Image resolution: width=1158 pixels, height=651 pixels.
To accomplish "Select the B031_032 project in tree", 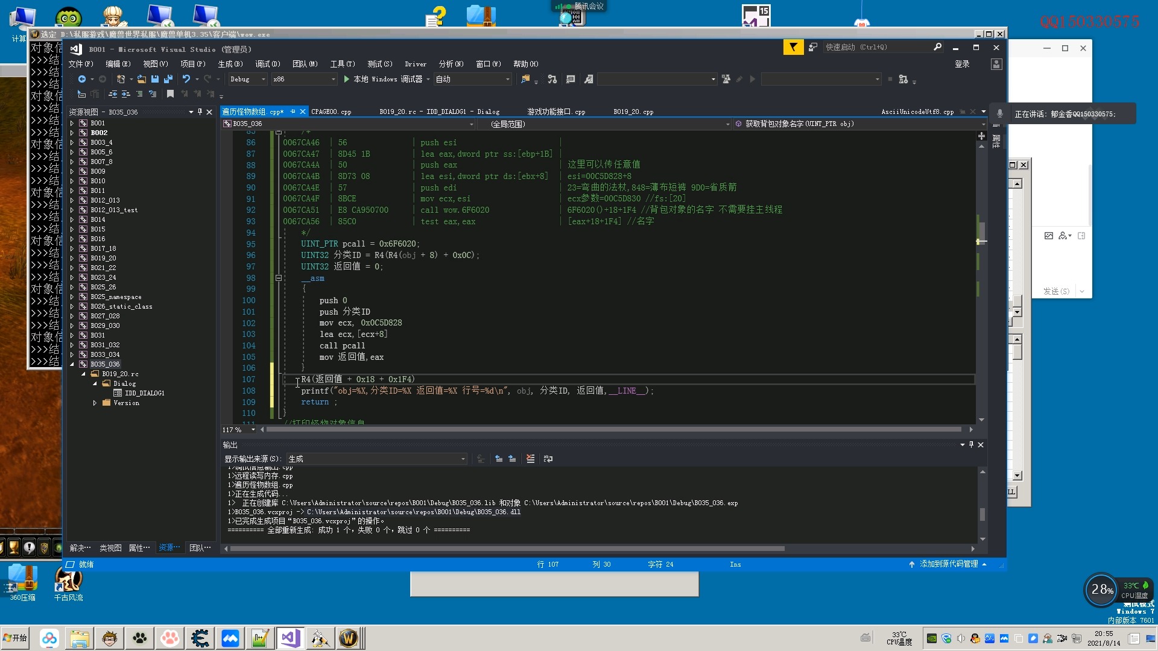I will [105, 345].
